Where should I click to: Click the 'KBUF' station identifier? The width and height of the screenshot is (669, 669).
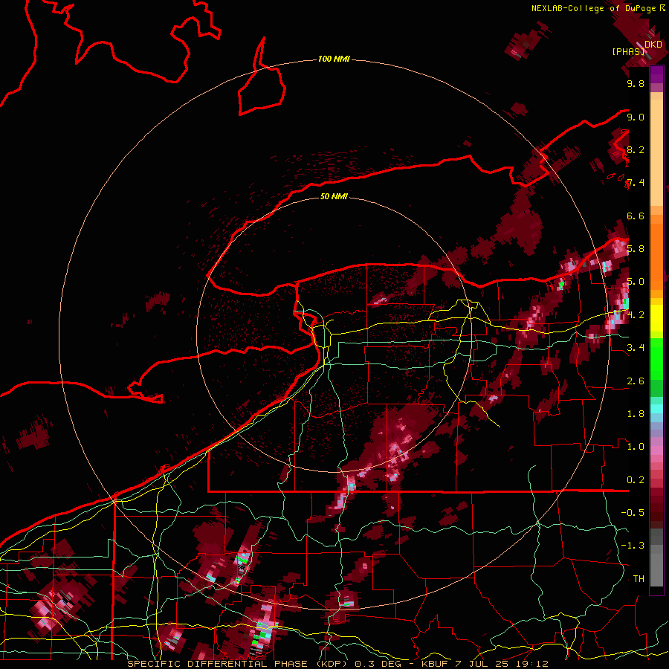435,664
